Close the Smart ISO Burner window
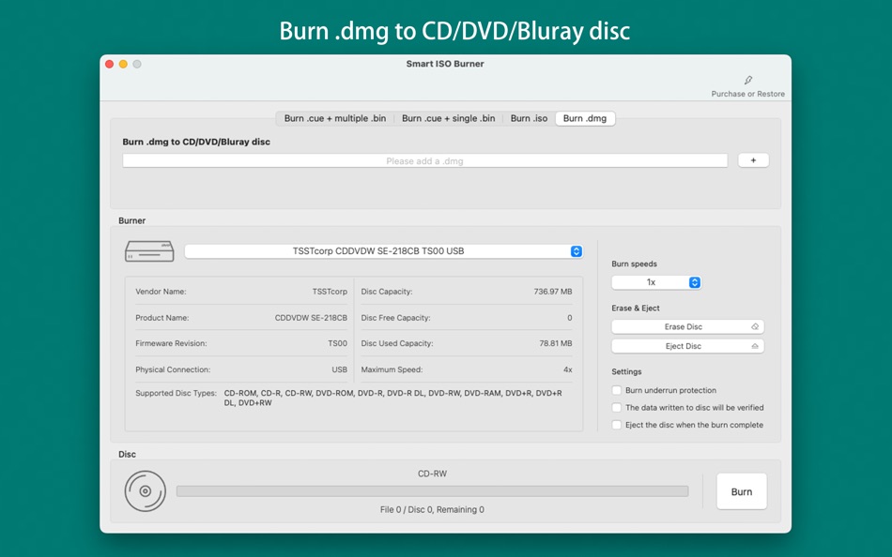Screen dimensions: 892x557 point(109,64)
